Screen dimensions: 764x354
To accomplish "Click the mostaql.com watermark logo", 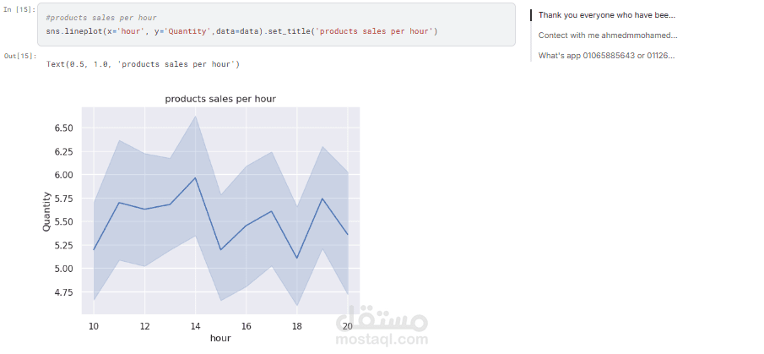I will (x=382, y=326).
